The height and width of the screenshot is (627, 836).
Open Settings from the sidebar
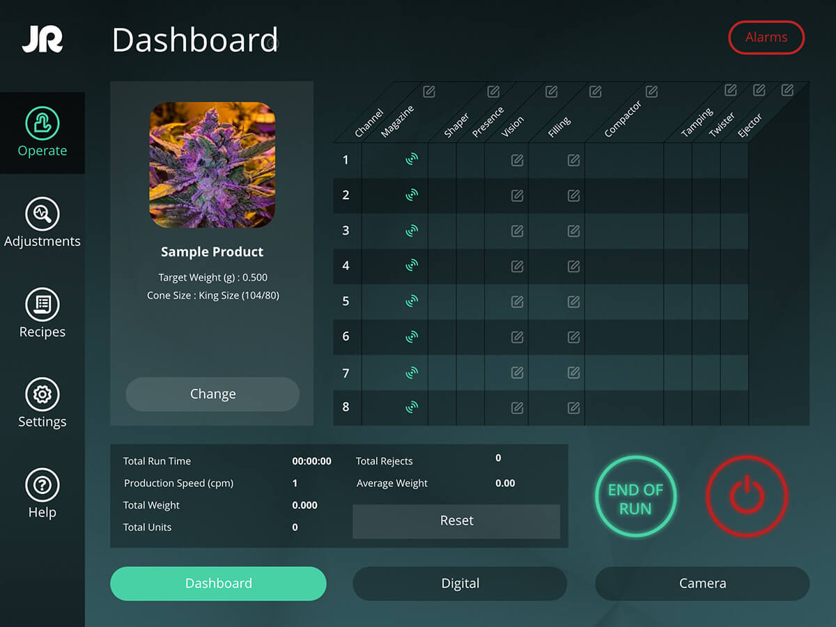[42, 404]
